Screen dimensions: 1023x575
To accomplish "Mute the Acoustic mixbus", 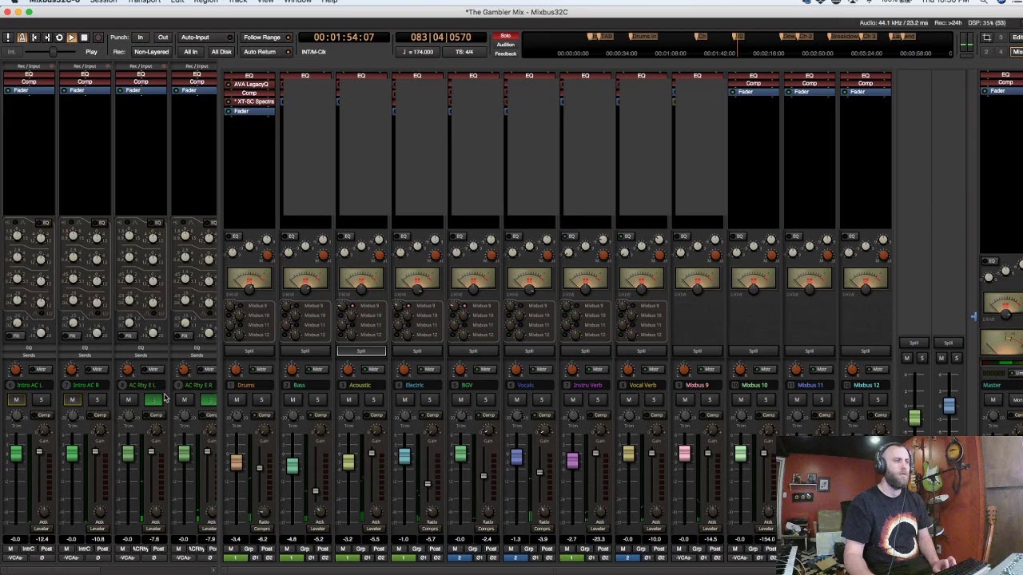I will click(348, 400).
